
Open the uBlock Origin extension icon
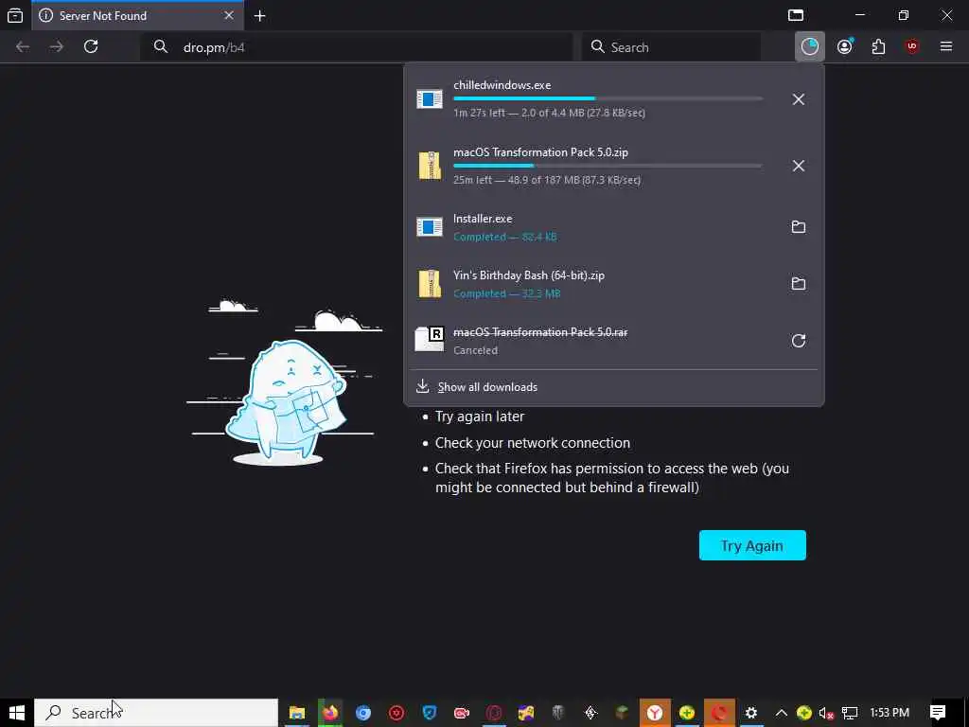click(x=912, y=47)
